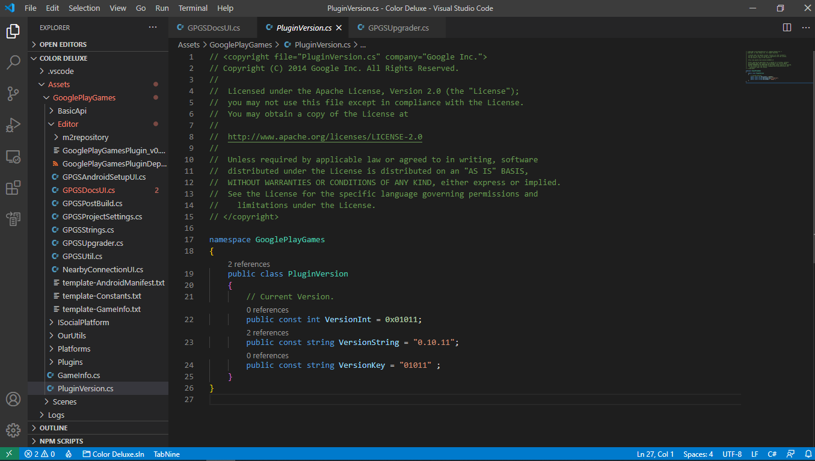Close the PluginVersion.cs tab
Viewport: 815px width, 461px height.
(x=339, y=28)
